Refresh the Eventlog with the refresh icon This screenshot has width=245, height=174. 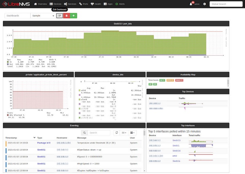[x=117, y=133]
